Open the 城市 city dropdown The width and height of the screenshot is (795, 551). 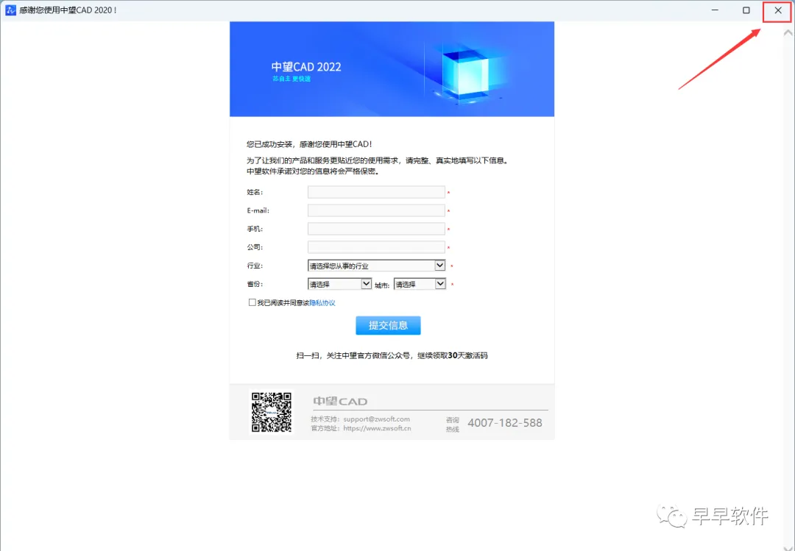(420, 284)
